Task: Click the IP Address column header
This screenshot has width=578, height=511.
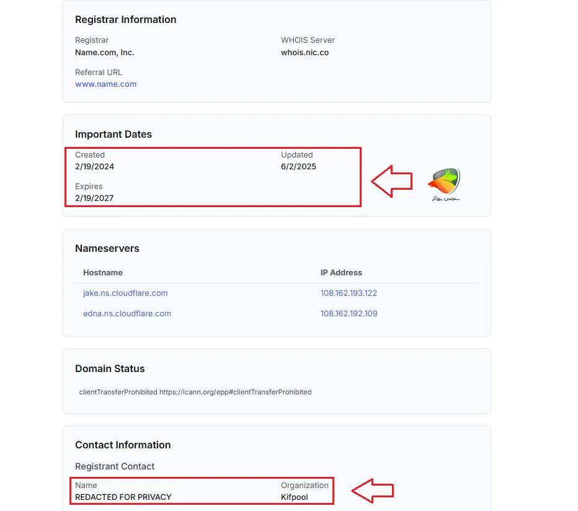Action: click(341, 273)
